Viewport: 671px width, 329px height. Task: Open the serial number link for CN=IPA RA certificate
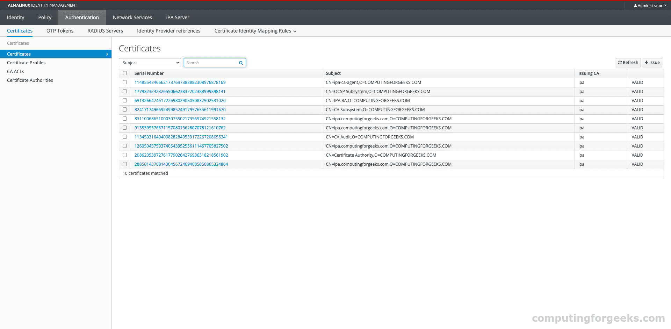(180, 100)
